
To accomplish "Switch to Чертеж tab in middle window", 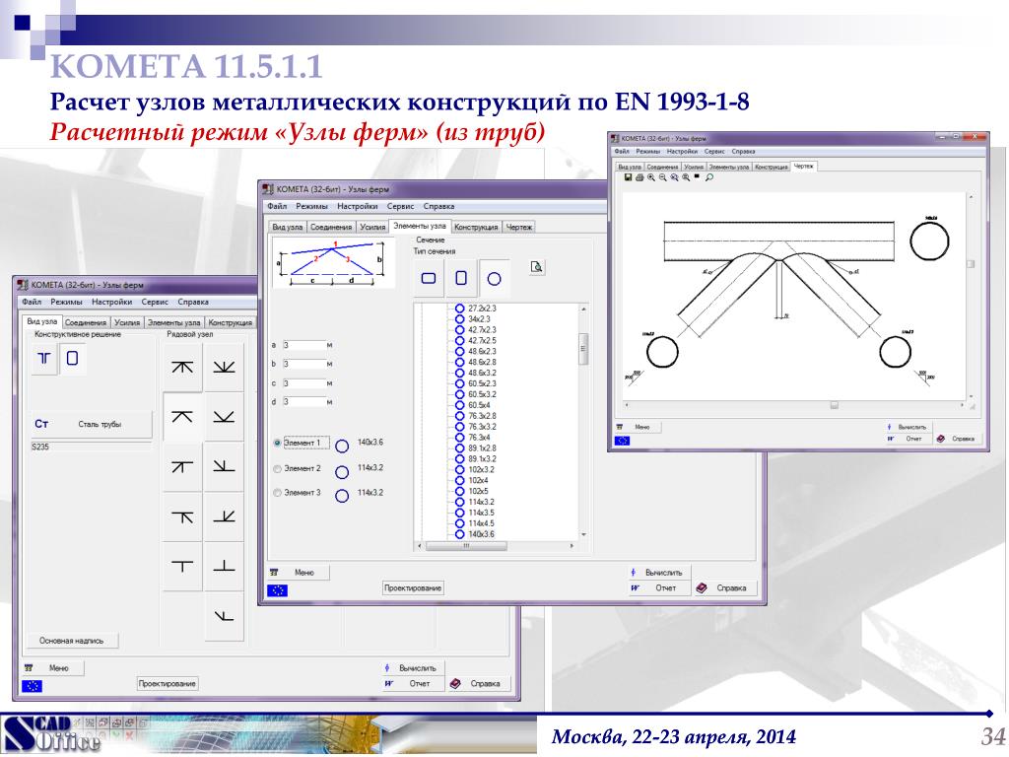I will [x=518, y=228].
